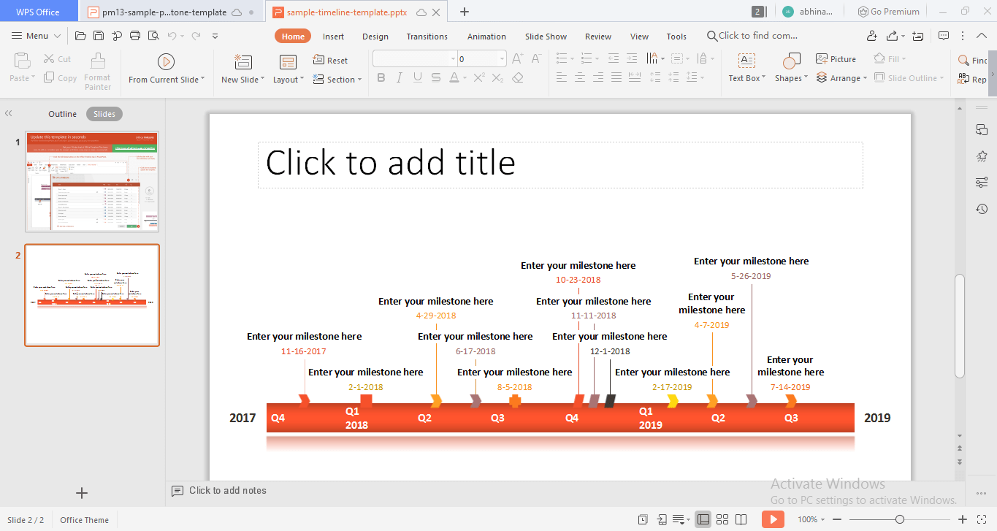The height and width of the screenshot is (531, 997).
Task: Click the Text Box icon
Action: pos(746,61)
